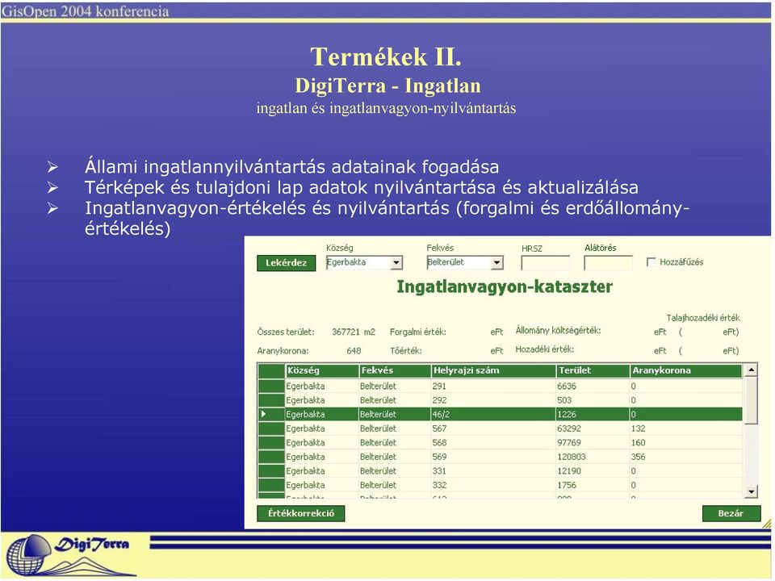Select the highlighted row 46/2
Screen dimensions: 775x581
500,414
